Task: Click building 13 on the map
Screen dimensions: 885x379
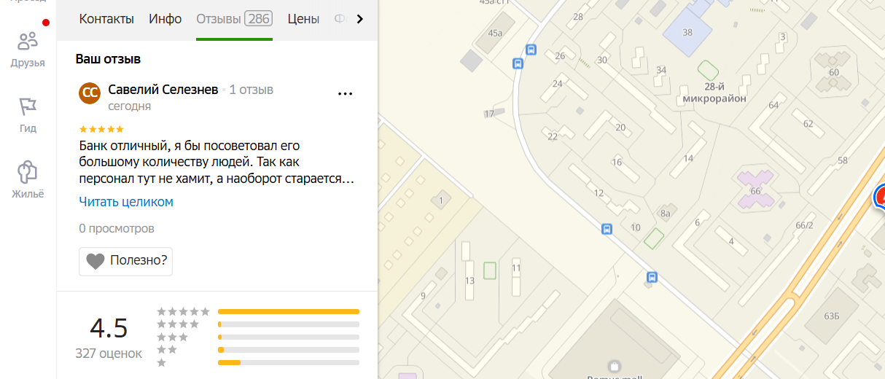Action: pos(469,270)
